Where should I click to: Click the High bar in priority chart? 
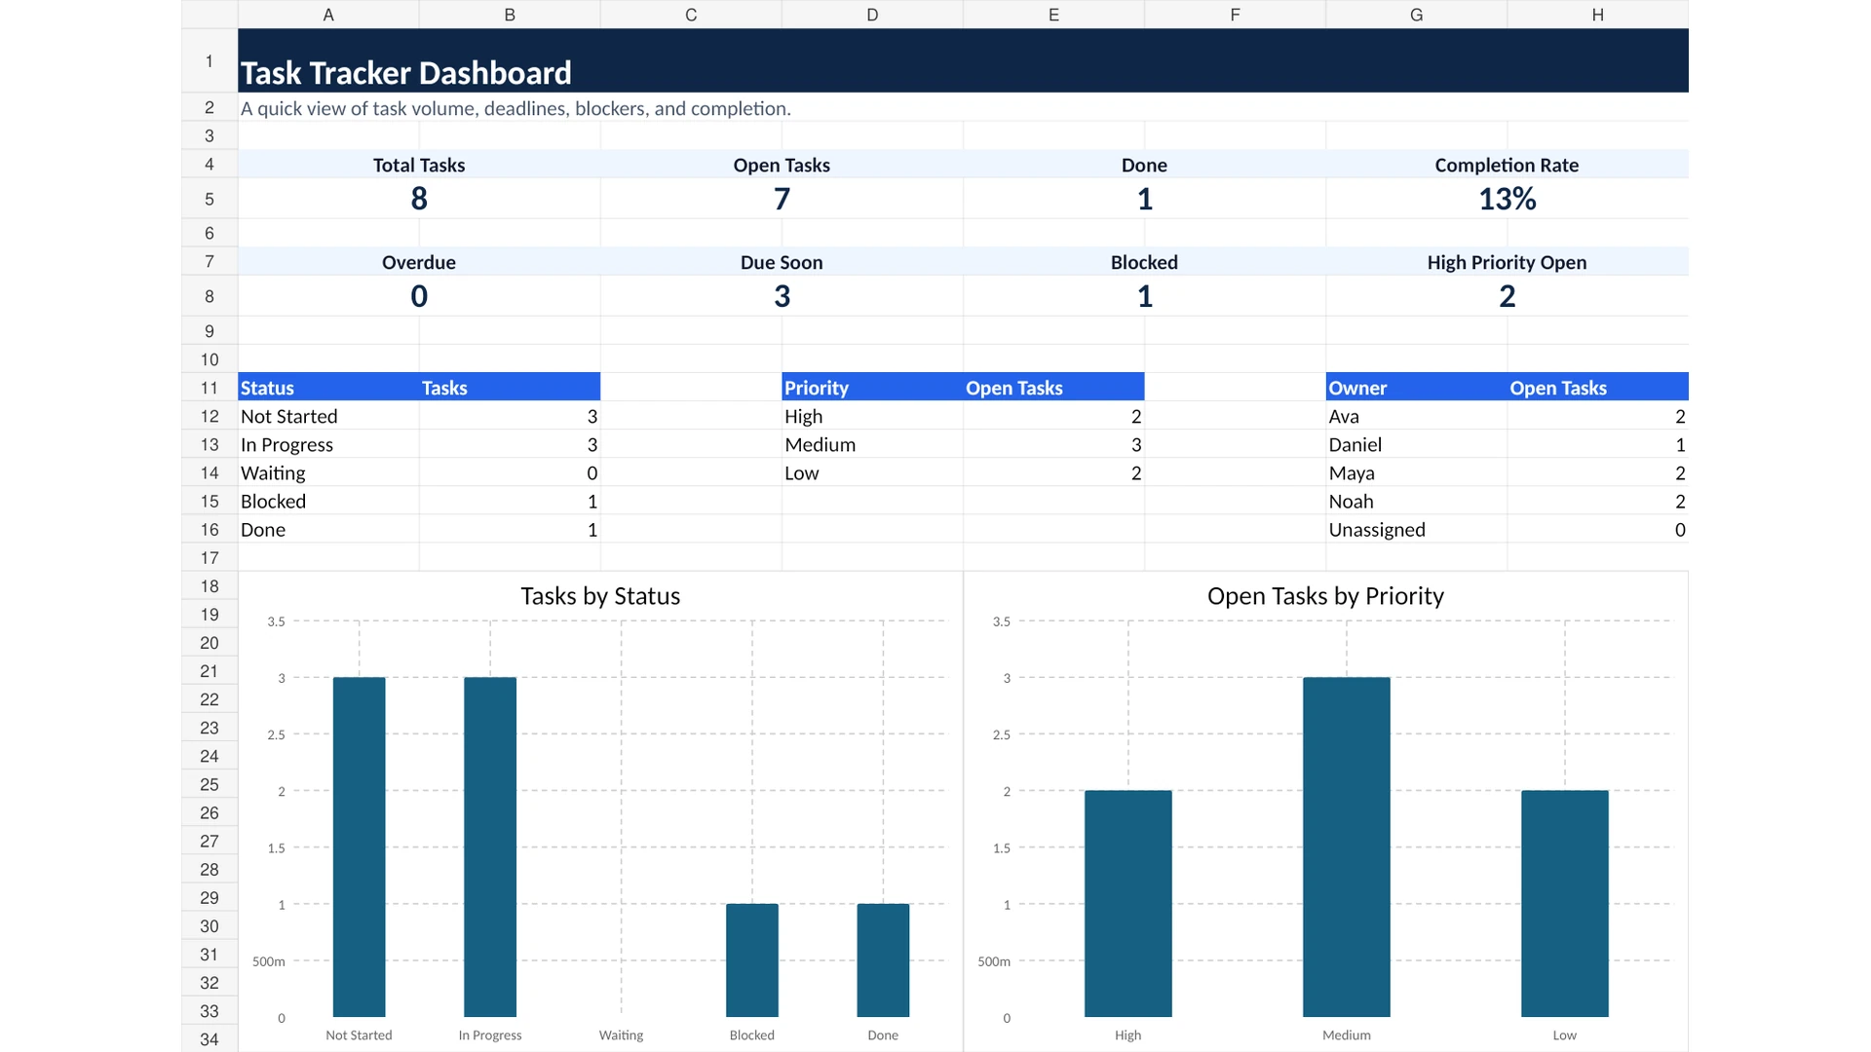pyautogui.click(x=1128, y=903)
